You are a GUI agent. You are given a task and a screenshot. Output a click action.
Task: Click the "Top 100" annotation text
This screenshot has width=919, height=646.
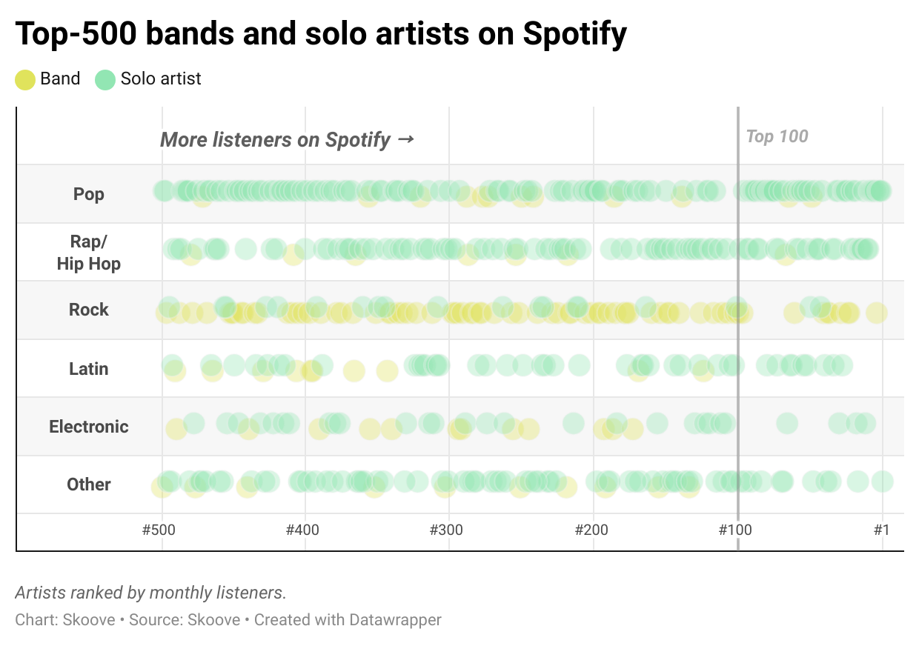[x=777, y=136]
